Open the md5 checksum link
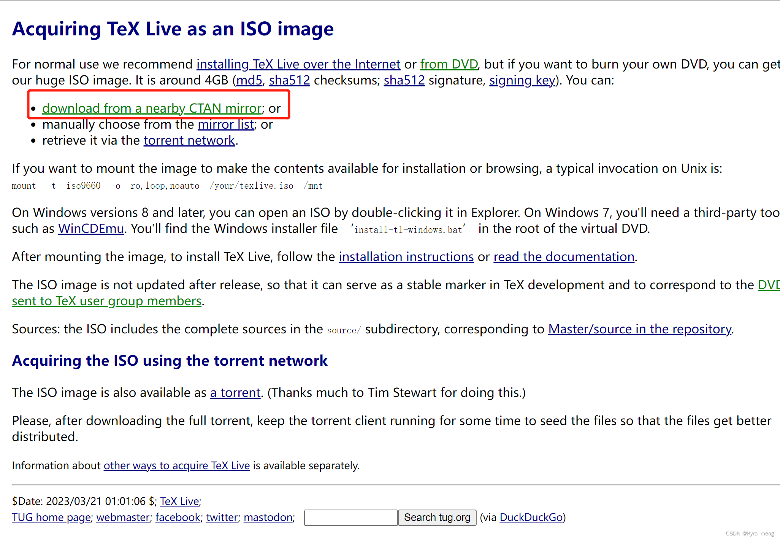 pyautogui.click(x=249, y=80)
